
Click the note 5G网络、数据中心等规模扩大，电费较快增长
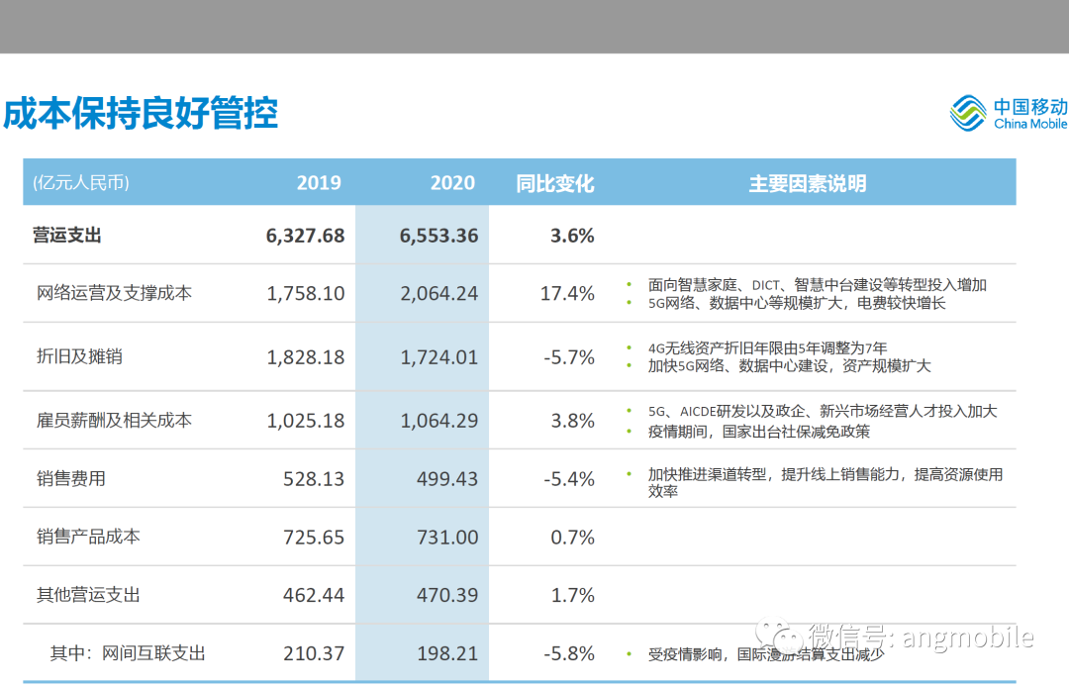click(x=797, y=304)
